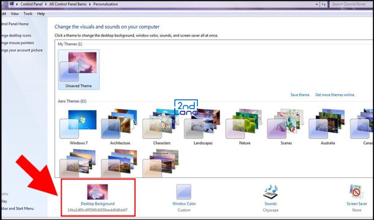Screen dimensions: 374x220
Task: Click the Cityscape sound scheme label
Action: point(271,210)
